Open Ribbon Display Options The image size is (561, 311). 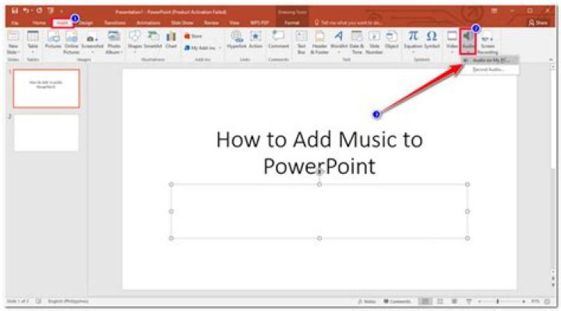(494, 11)
